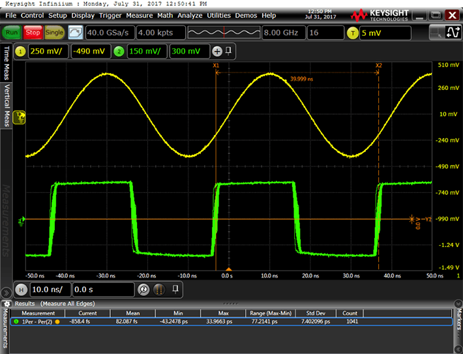
Task: Open the Trigger menu
Action: (x=110, y=15)
